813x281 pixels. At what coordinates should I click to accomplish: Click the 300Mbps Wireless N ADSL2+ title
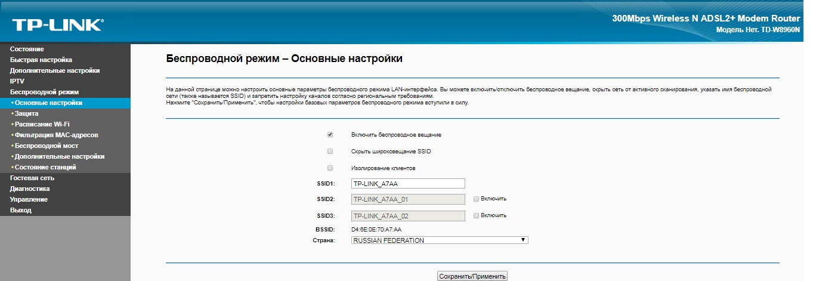pyautogui.click(x=706, y=18)
